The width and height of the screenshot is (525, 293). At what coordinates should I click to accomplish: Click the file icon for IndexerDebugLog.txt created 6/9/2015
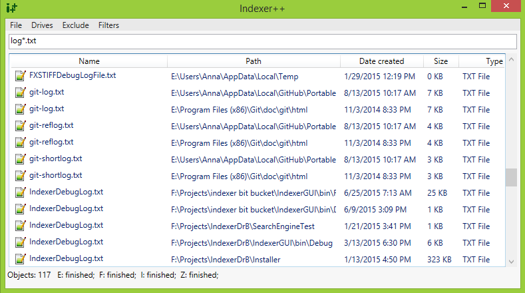click(x=21, y=209)
